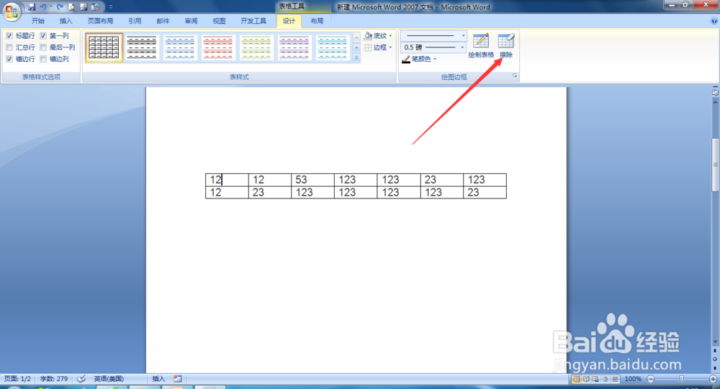Click table cell containing 53
This screenshot has height=389, width=720.
click(312, 180)
